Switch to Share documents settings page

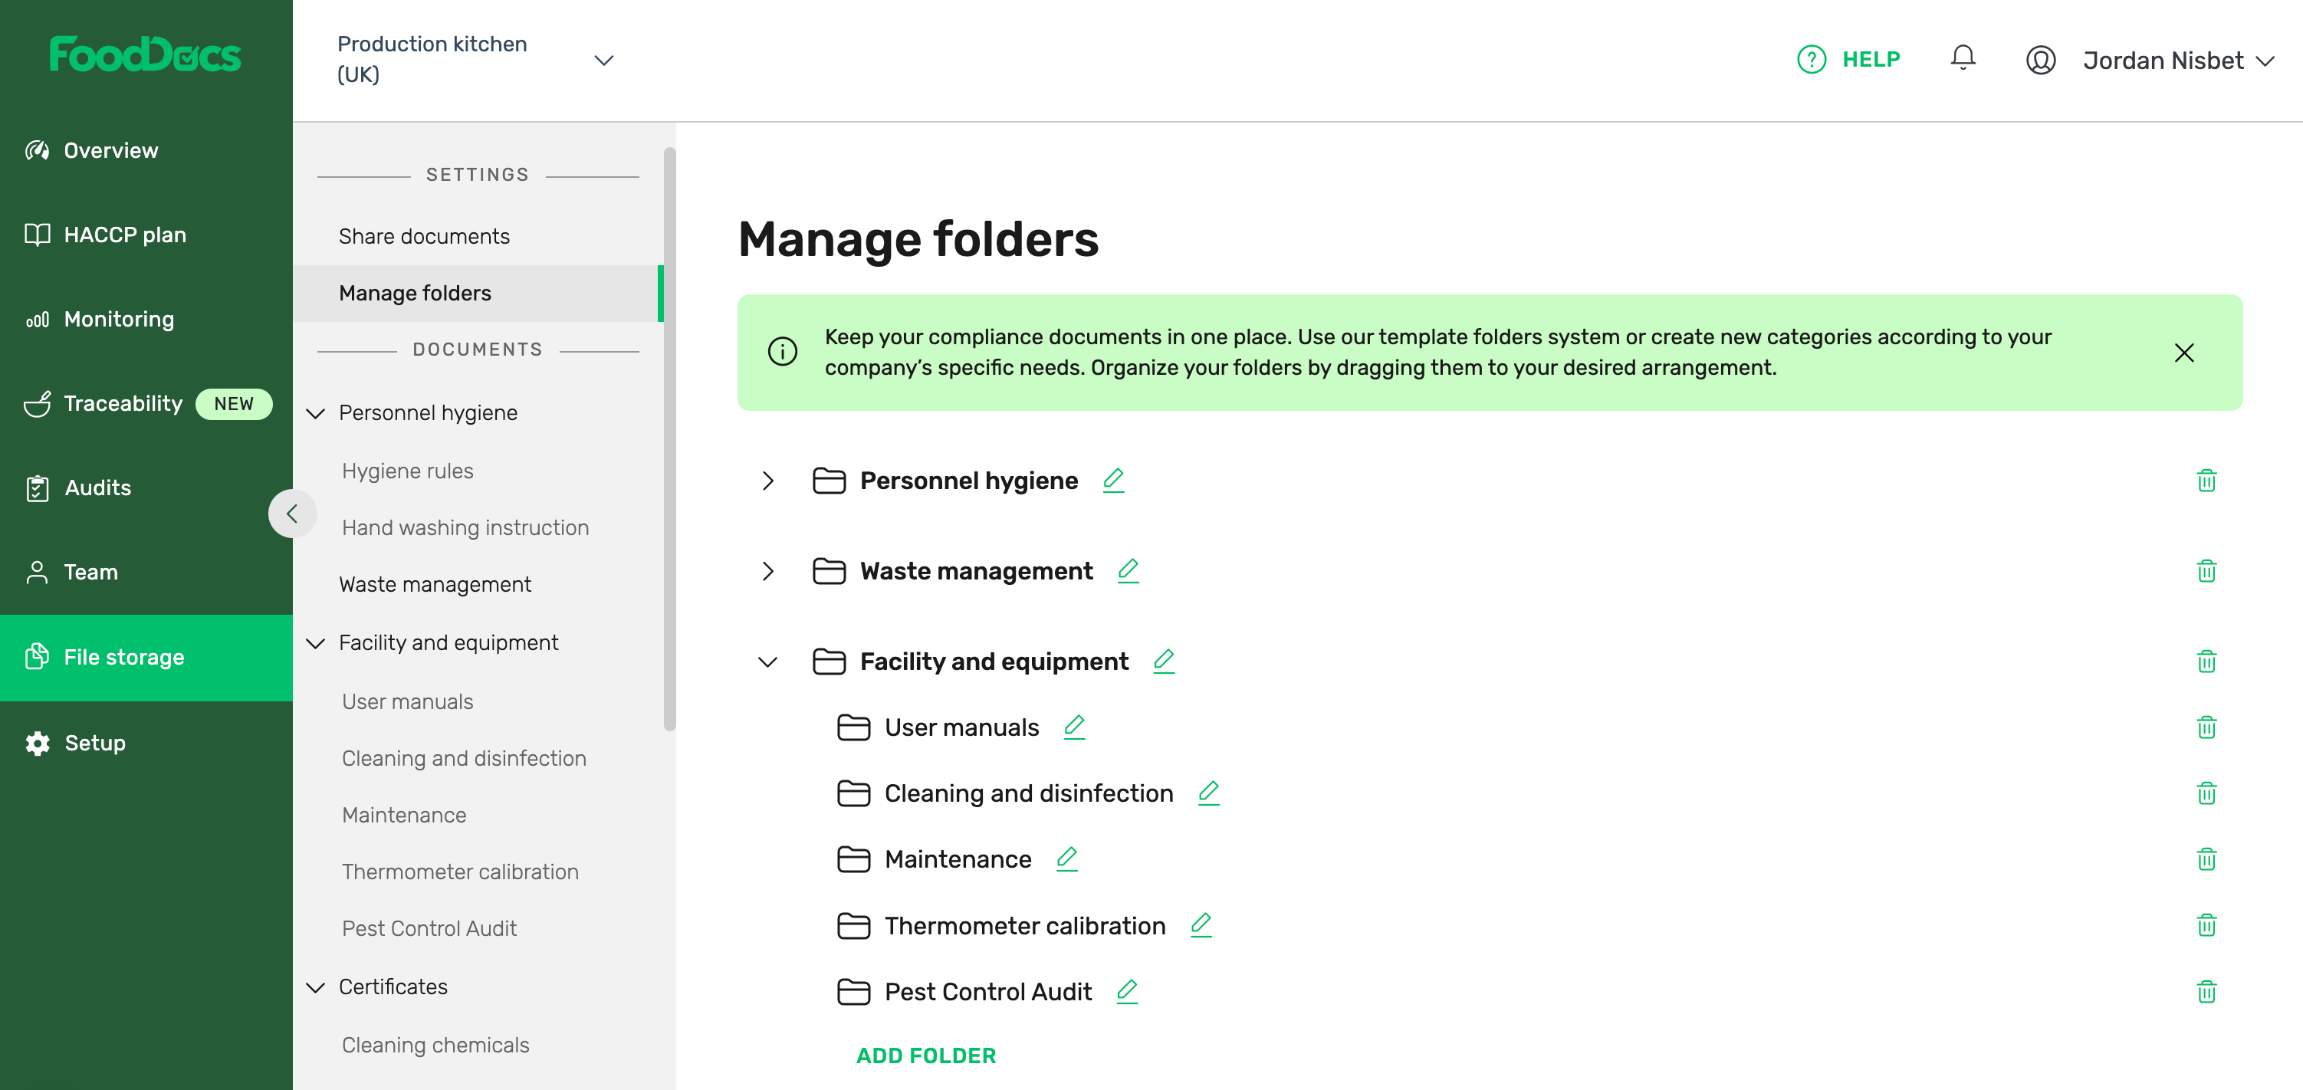pos(424,235)
